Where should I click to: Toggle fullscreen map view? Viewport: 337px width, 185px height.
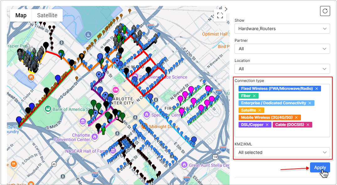tap(220, 15)
